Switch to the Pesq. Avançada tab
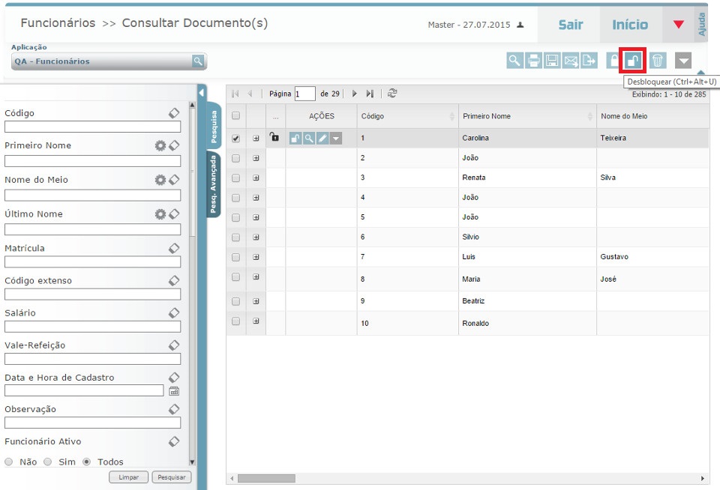 [214, 184]
